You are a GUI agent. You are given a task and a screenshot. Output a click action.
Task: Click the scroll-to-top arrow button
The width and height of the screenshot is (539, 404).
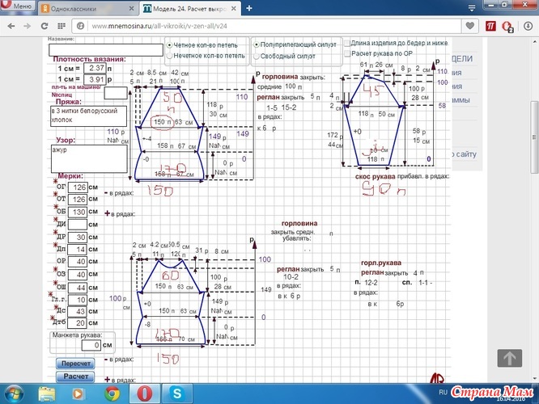pos(508,358)
